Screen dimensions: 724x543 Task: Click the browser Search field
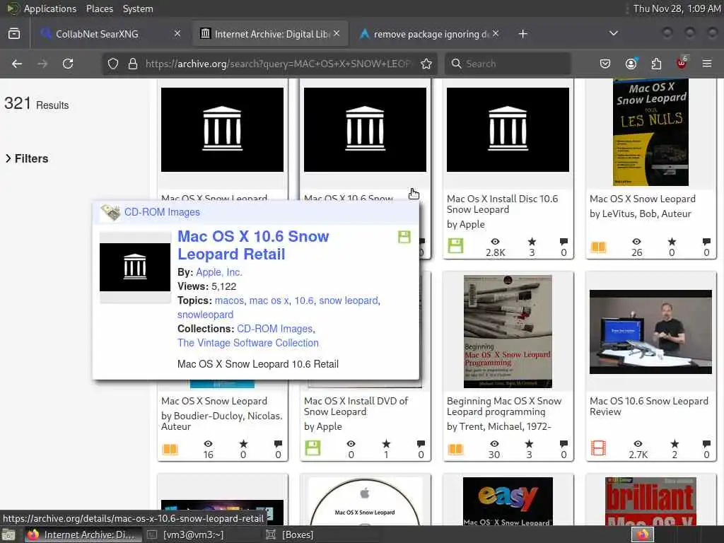[x=508, y=64]
